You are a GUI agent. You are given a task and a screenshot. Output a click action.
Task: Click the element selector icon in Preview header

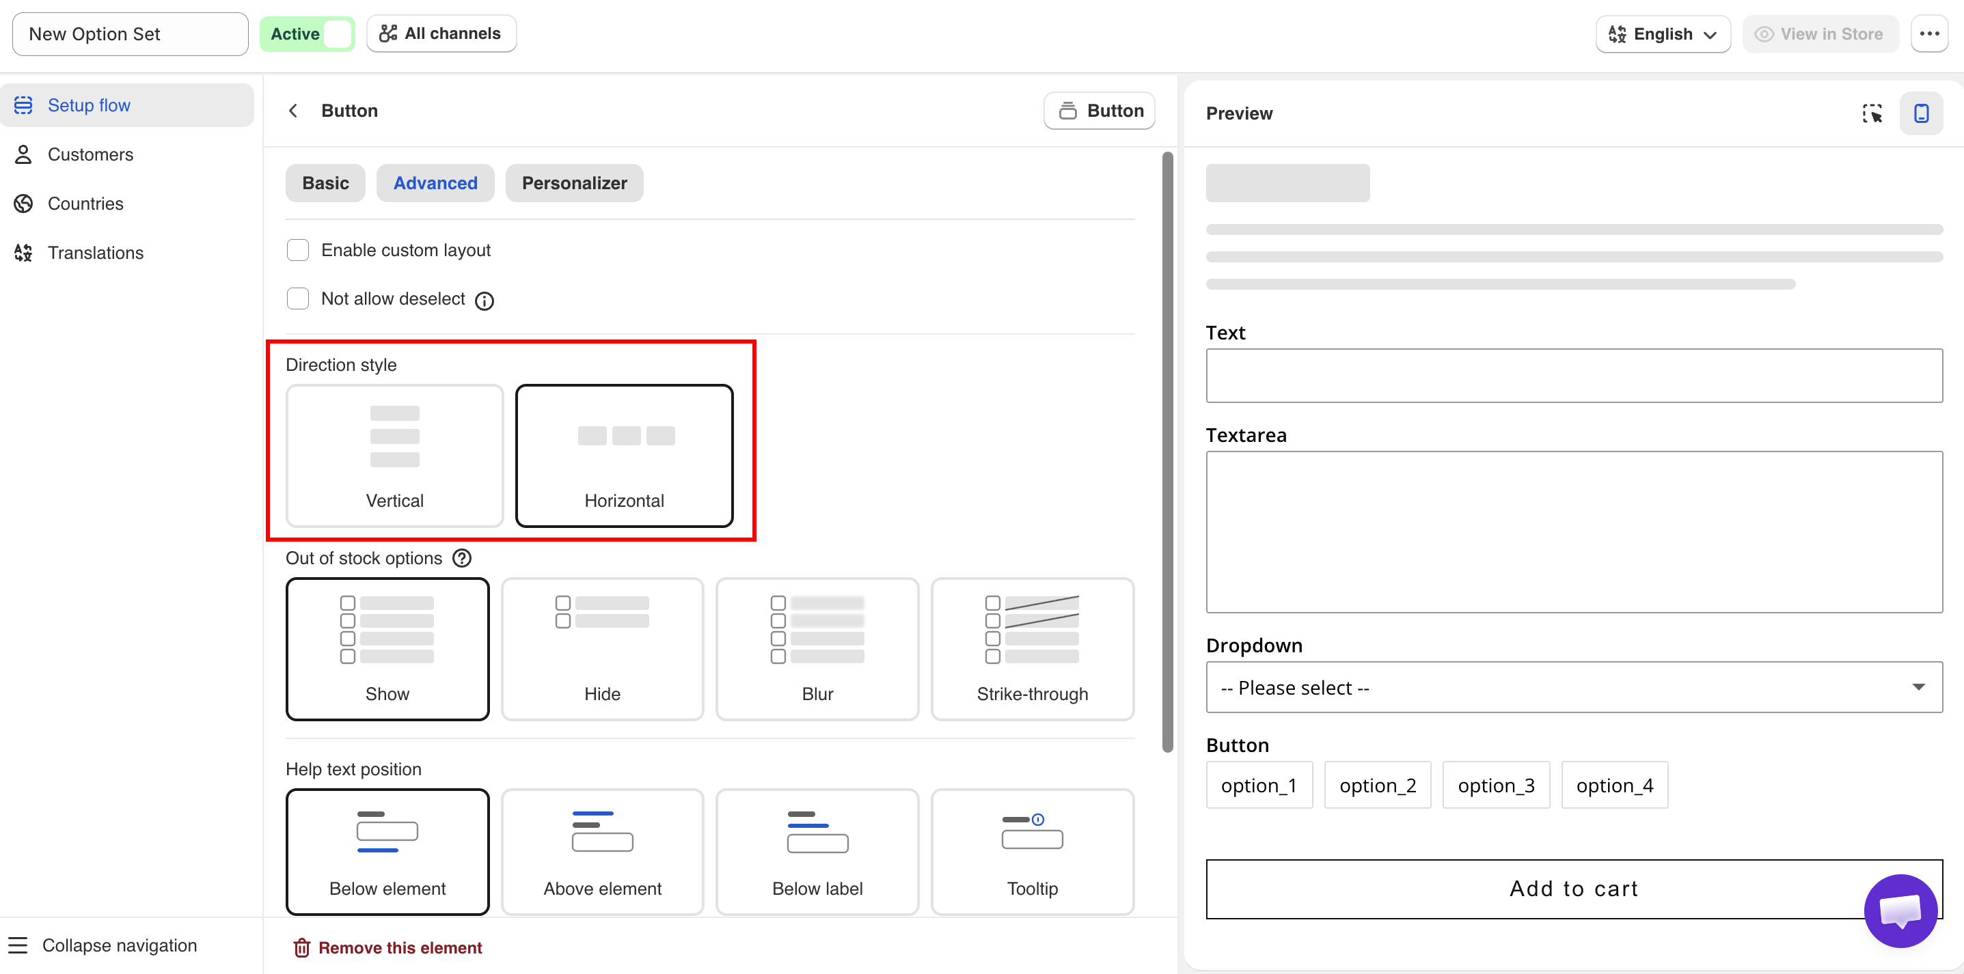pos(1872,113)
